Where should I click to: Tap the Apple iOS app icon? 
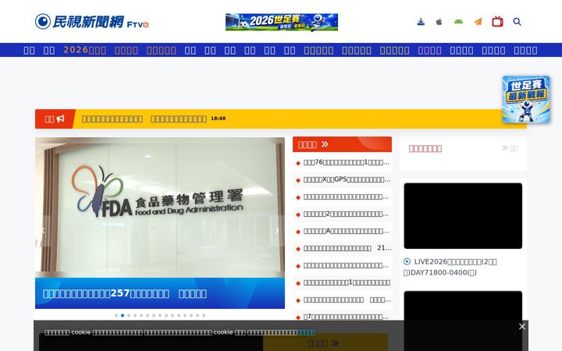439,22
